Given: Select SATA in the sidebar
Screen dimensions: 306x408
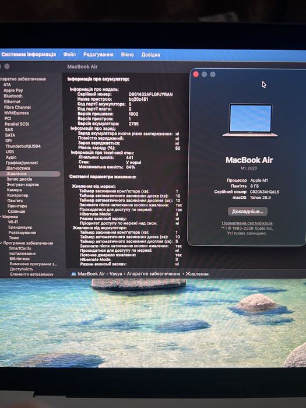Looking at the screenshot, I should click(10, 135).
